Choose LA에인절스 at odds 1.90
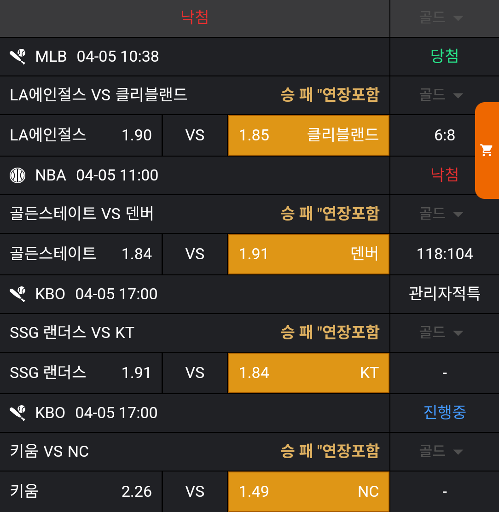Screen dimensions: 499x512 tap(81, 135)
